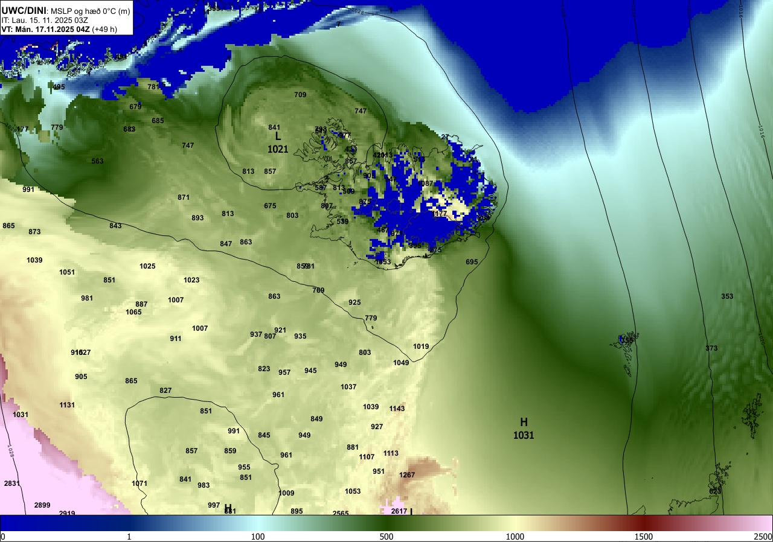Click the height value 563
Image resolution: width=773 pixels, height=542 pixels.
point(97,161)
